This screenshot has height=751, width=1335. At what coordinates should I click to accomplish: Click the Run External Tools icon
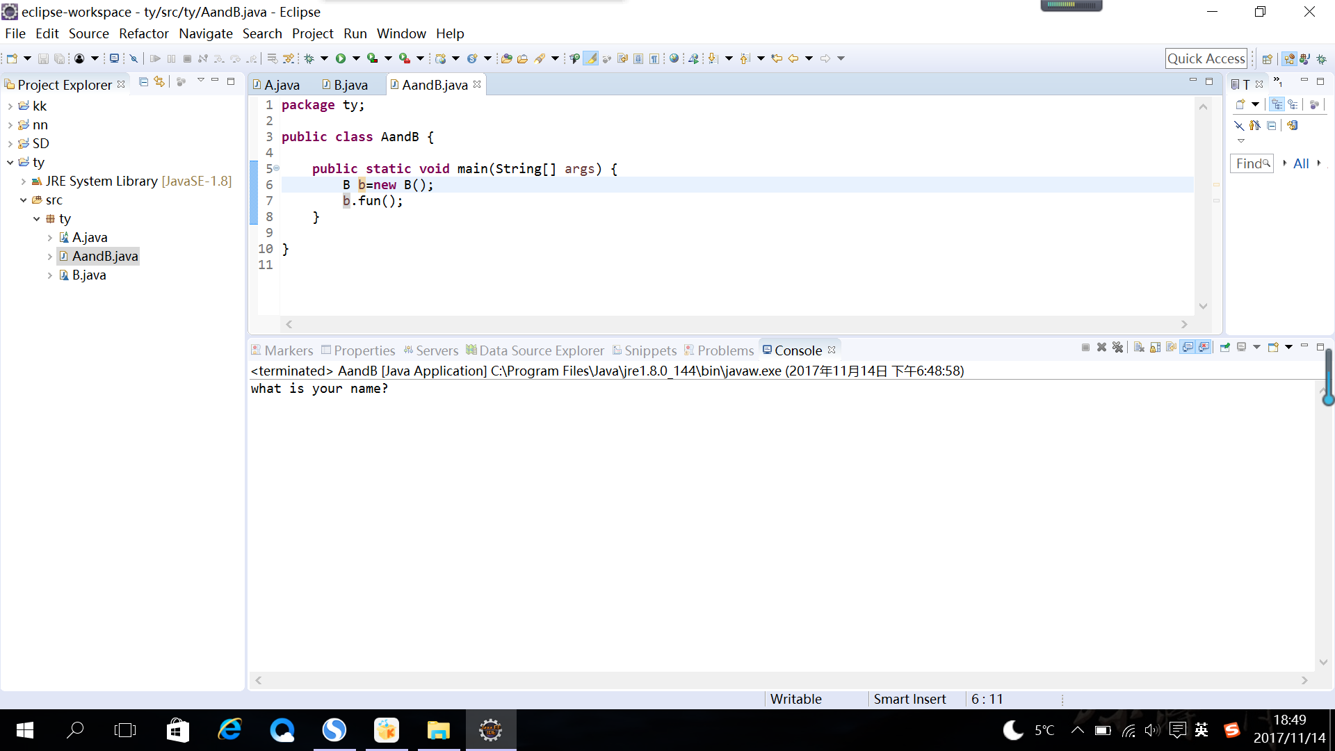click(405, 58)
